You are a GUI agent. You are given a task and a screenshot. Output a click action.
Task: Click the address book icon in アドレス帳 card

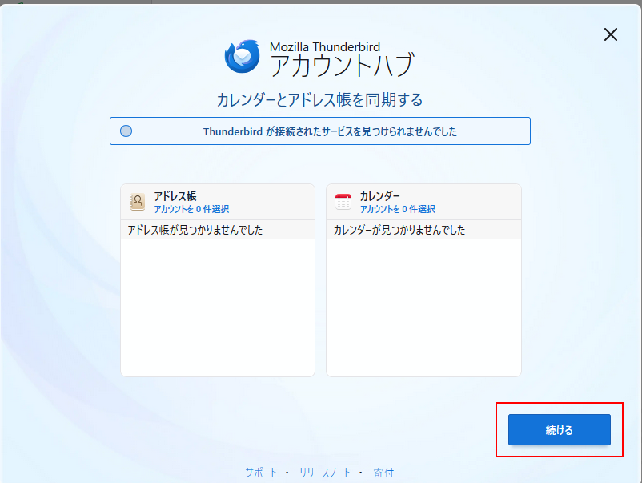[138, 202]
